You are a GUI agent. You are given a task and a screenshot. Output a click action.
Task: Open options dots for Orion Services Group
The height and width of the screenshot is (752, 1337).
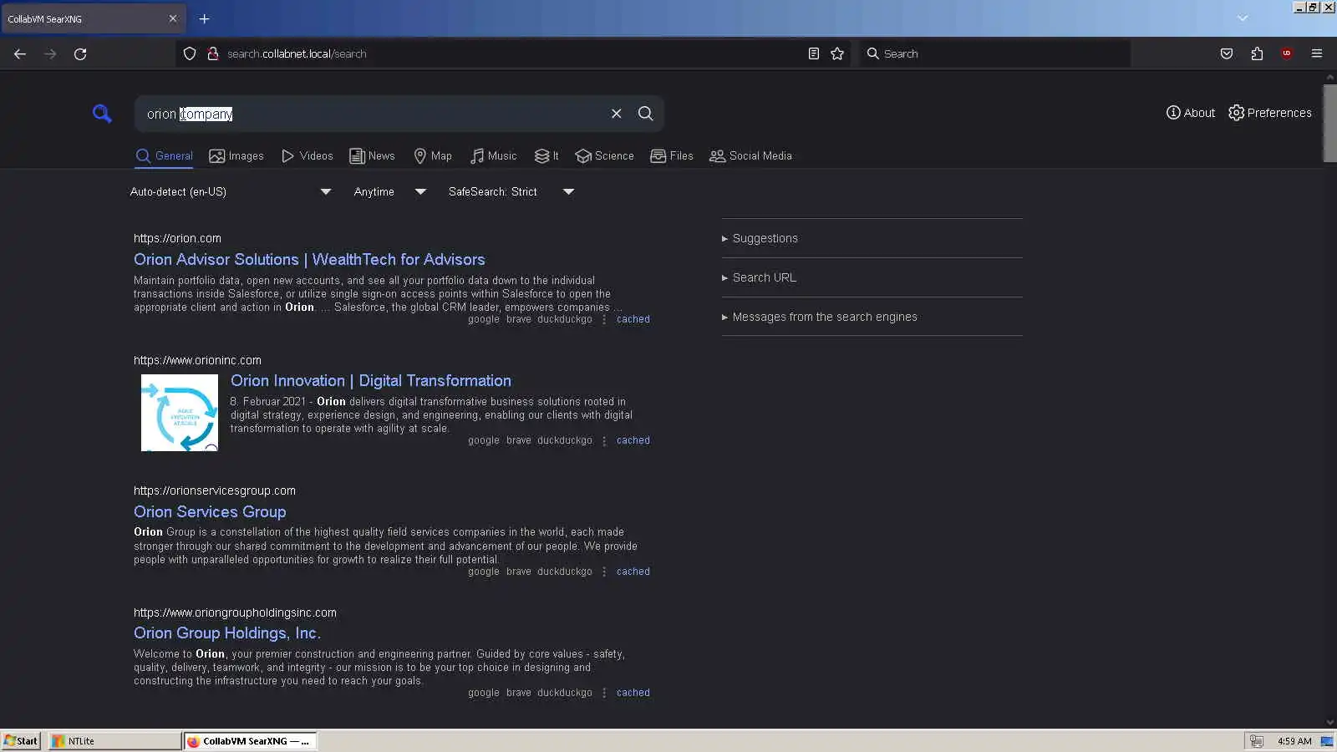pos(604,572)
